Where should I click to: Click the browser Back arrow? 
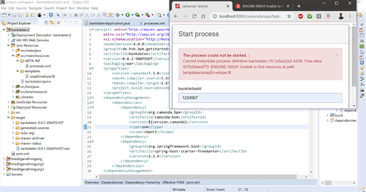click(176, 16)
